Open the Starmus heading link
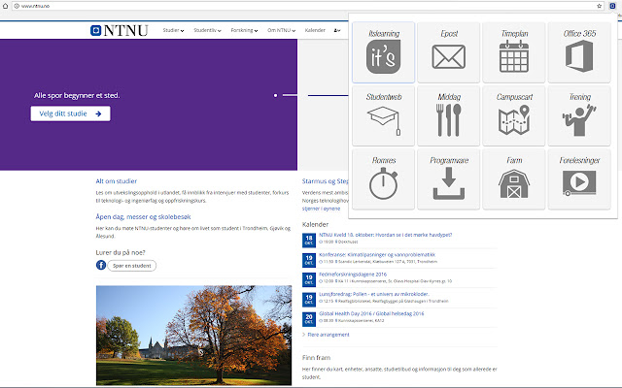Screen dimensions: 622x388 pyautogui.click(x=325, y=181)
